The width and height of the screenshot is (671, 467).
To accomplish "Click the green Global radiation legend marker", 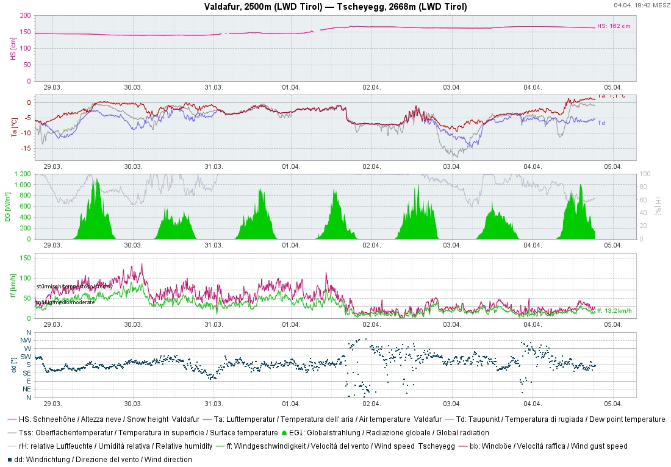I will 284,433.
